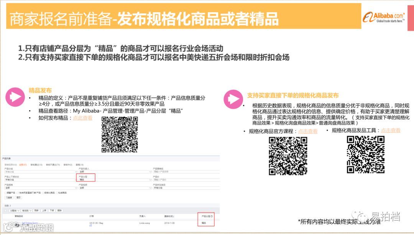Screen dimensions: 414x235
Task: Click the 搜索 button
Action: coord(9,198)
